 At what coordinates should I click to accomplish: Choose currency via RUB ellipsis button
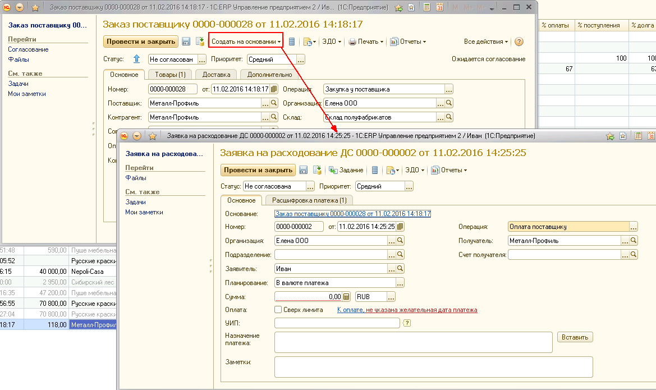(391, 297)
